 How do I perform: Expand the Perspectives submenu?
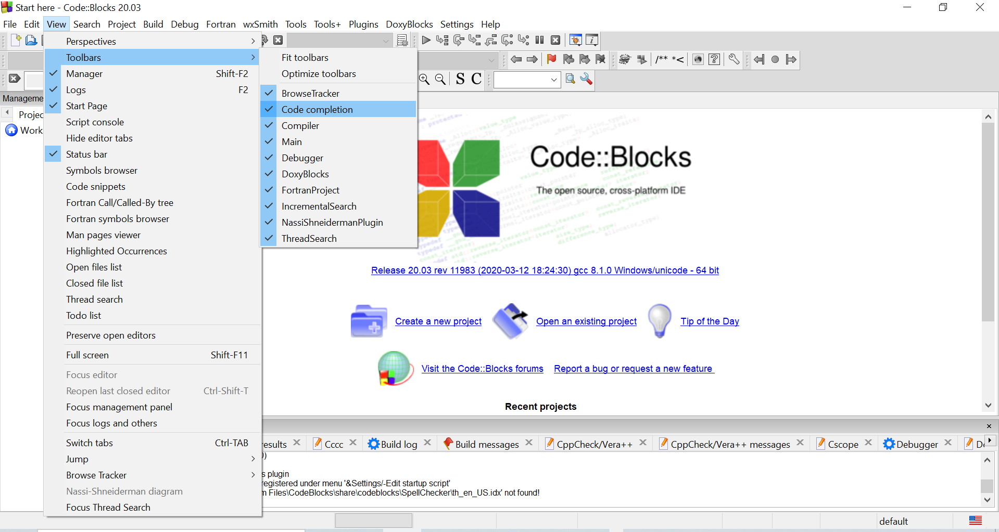click(153, 42)
